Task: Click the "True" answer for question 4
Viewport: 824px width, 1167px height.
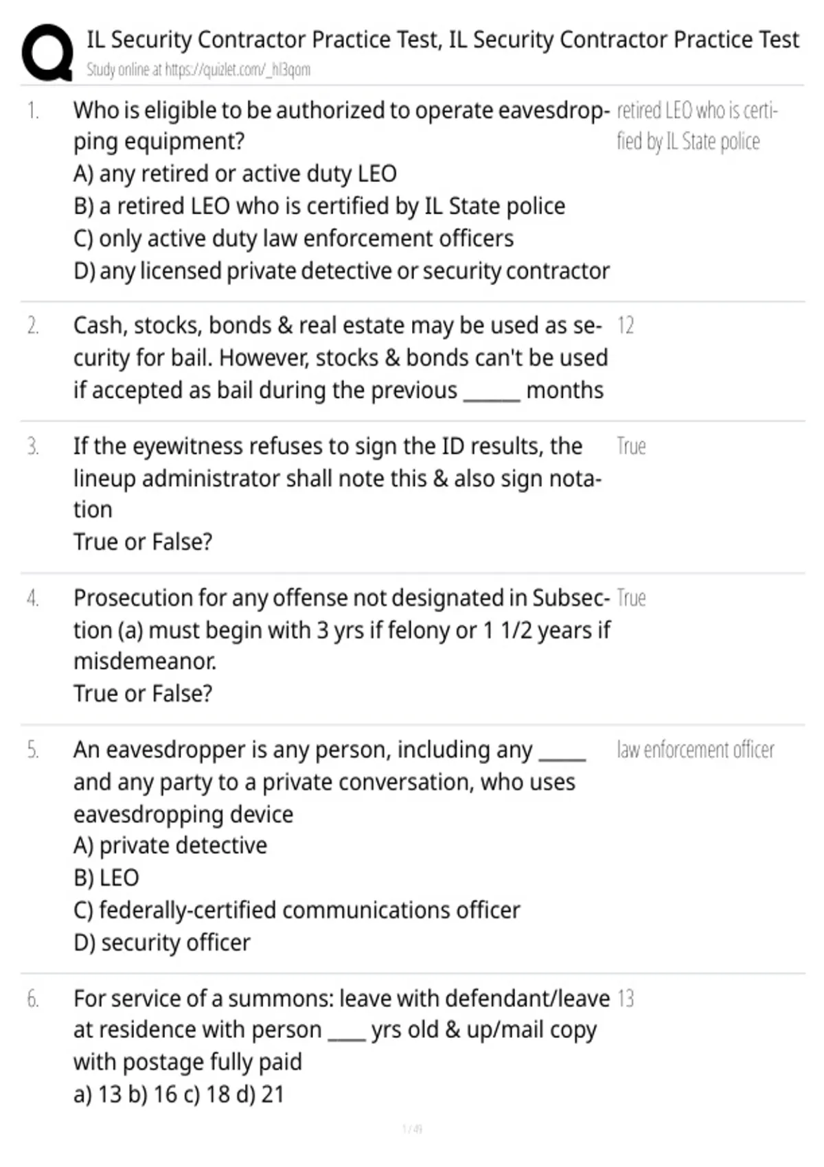Action: click(x=631, y=598)
